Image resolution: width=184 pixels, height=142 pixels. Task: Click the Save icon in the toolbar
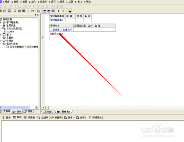(x=9, y=11)
